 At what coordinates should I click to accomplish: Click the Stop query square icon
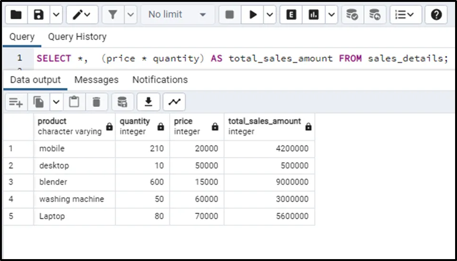229,15
